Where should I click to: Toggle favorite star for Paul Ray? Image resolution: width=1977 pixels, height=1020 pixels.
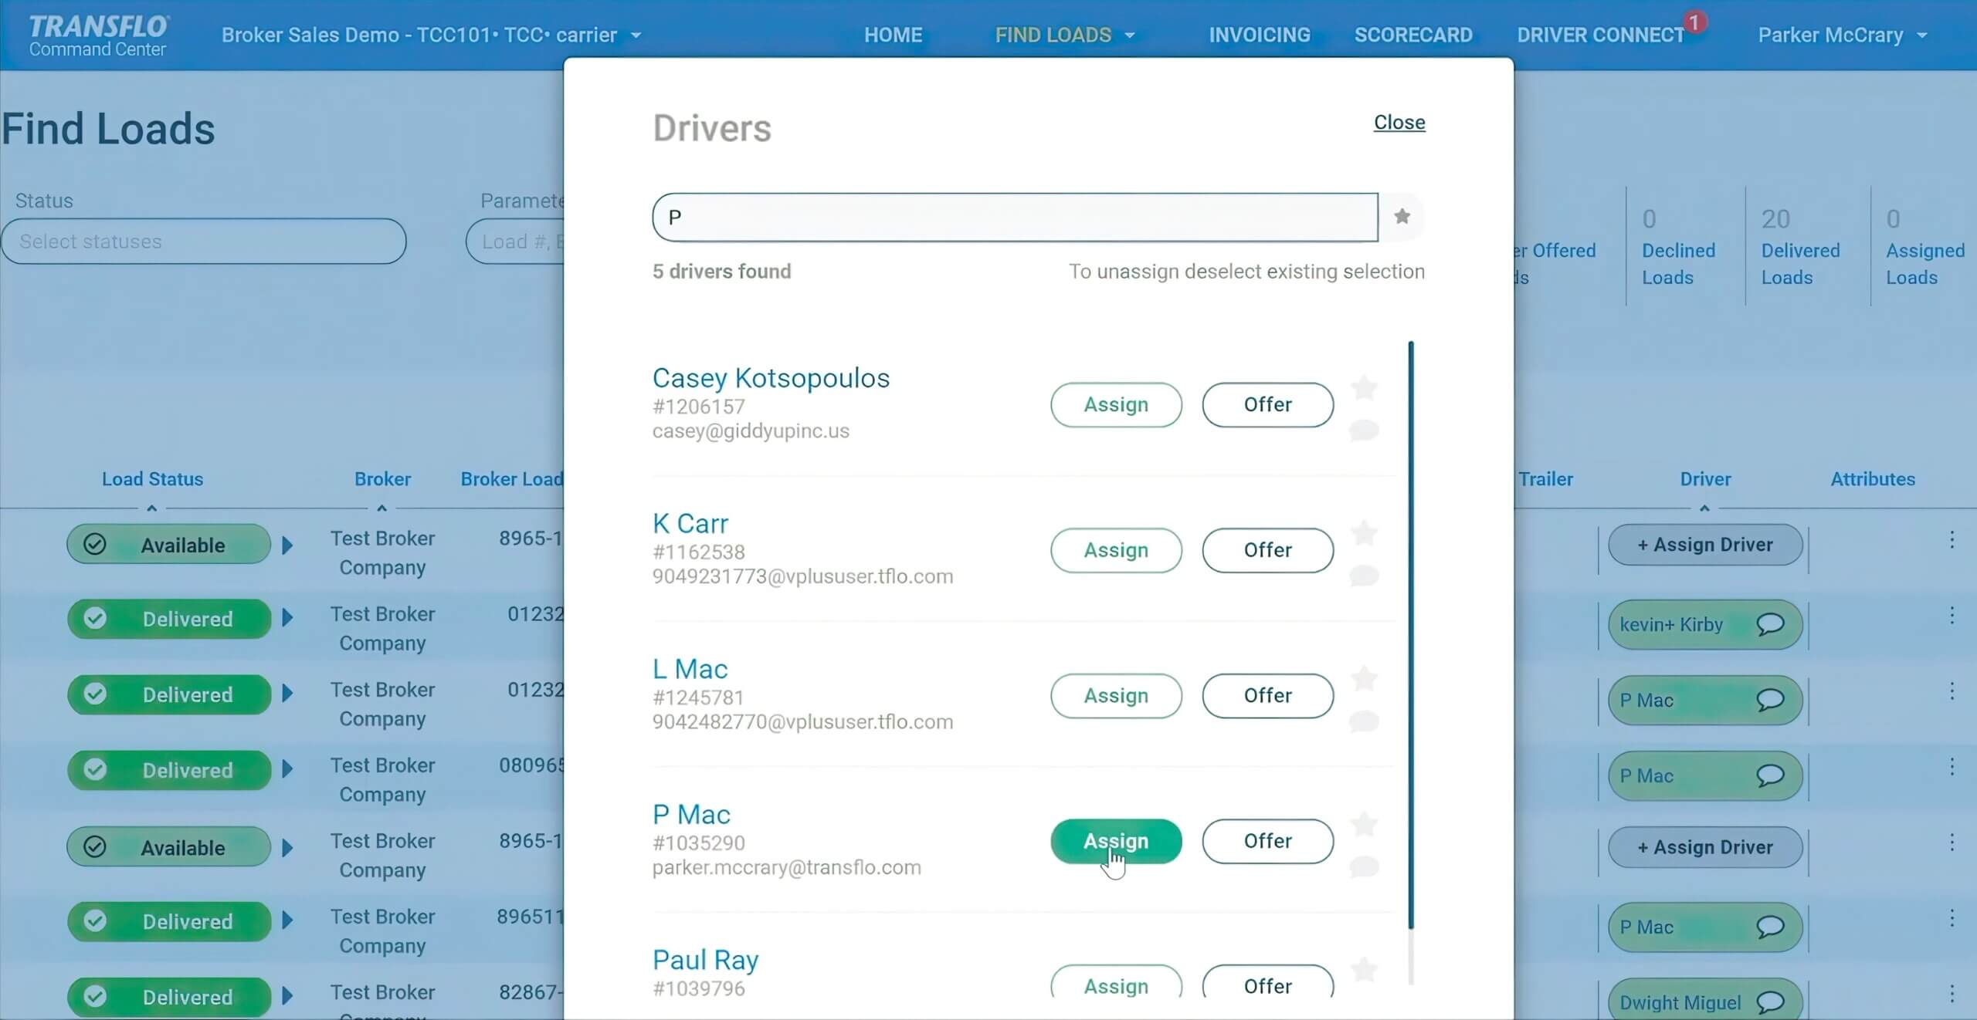1365,969
